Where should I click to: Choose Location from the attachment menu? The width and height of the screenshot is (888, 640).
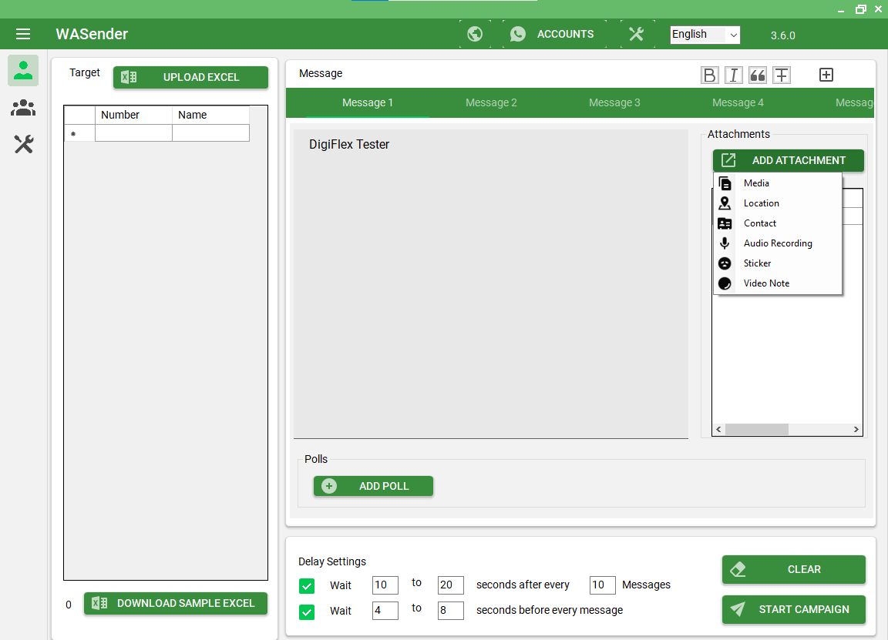[778, 203]
